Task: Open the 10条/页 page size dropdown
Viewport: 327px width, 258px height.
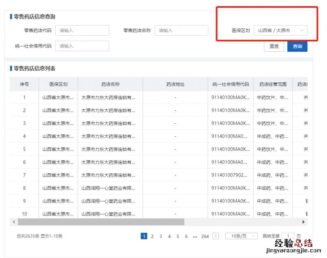Action: click(x=242, y=236)
